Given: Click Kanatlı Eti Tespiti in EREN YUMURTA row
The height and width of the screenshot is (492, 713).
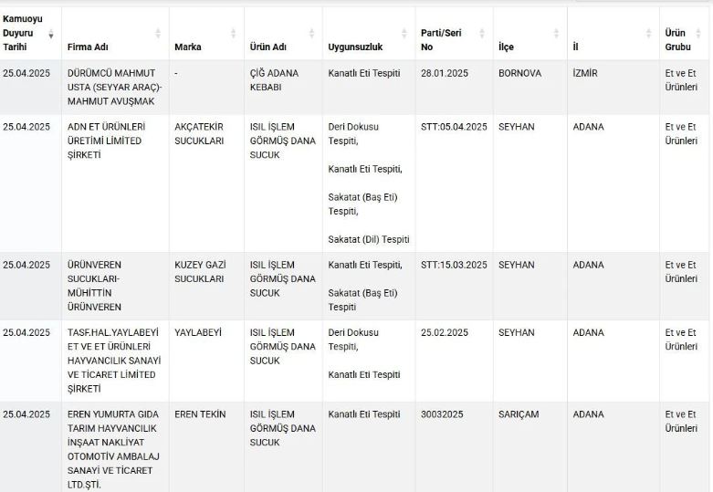Looking at the screenshot, I should 364,414.
